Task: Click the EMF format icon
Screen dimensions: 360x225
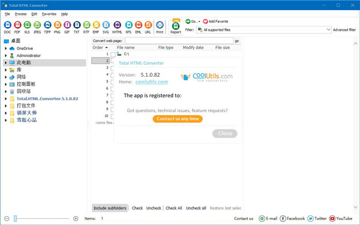Action: [96, 25]
